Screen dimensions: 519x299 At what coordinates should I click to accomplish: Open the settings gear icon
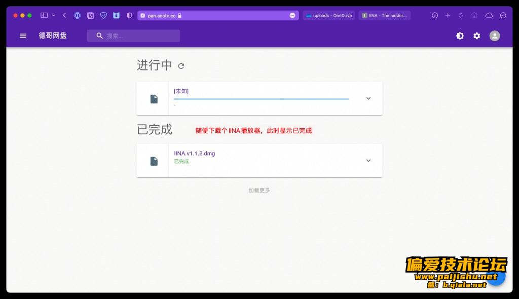[x=476, y=36]
